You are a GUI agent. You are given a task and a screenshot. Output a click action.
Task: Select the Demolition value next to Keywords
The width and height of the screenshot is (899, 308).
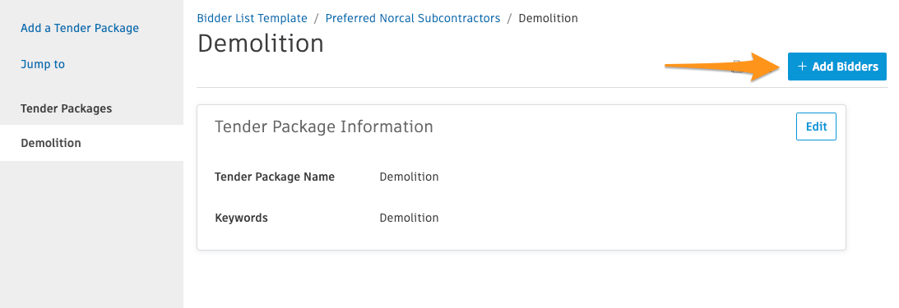pos(409,218)
